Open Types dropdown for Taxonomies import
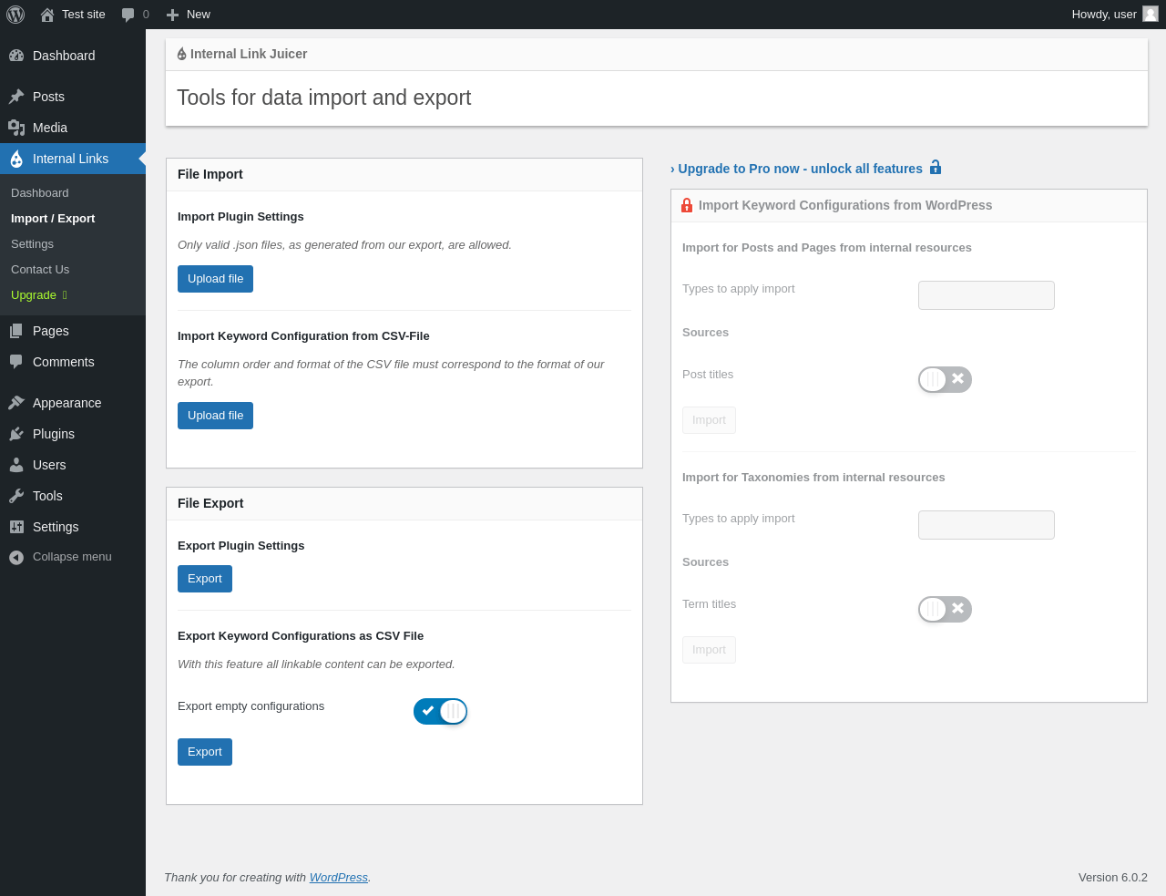This screenshot has width=1166, height=896. (x=986, y=525)
